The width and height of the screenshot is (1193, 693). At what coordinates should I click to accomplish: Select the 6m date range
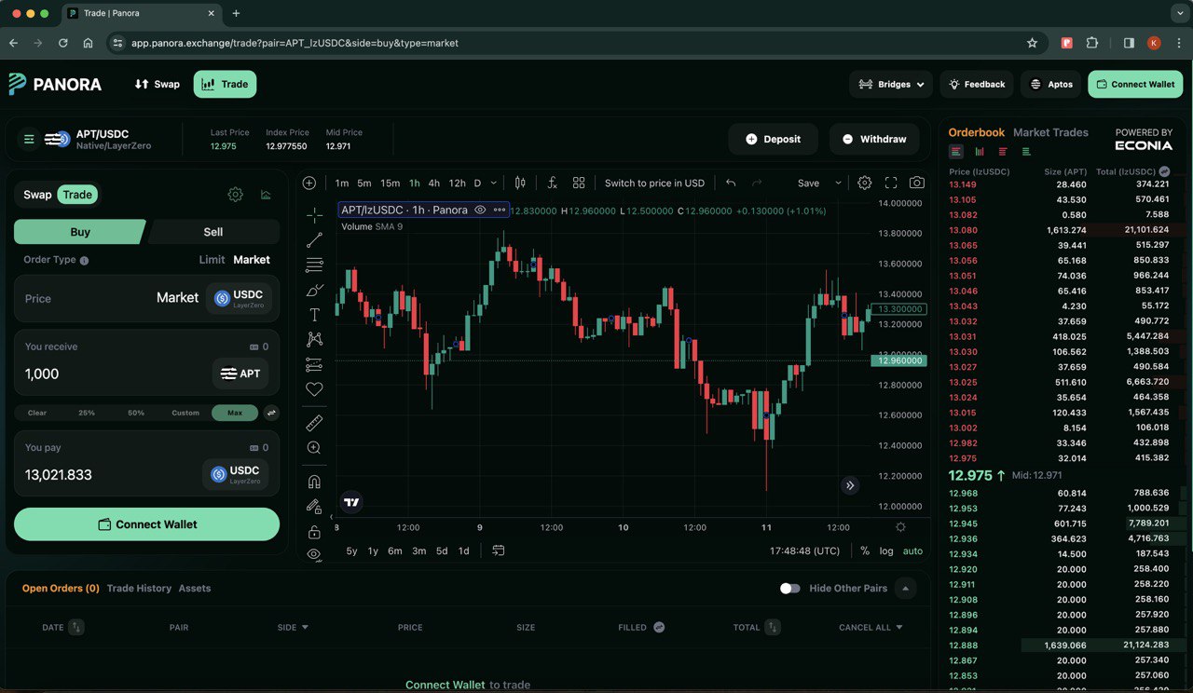(395, 550)
